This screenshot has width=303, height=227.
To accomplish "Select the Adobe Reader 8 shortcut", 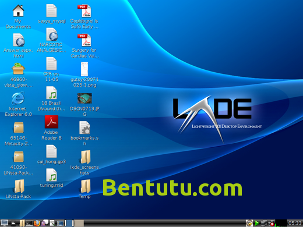I will 51,128.
